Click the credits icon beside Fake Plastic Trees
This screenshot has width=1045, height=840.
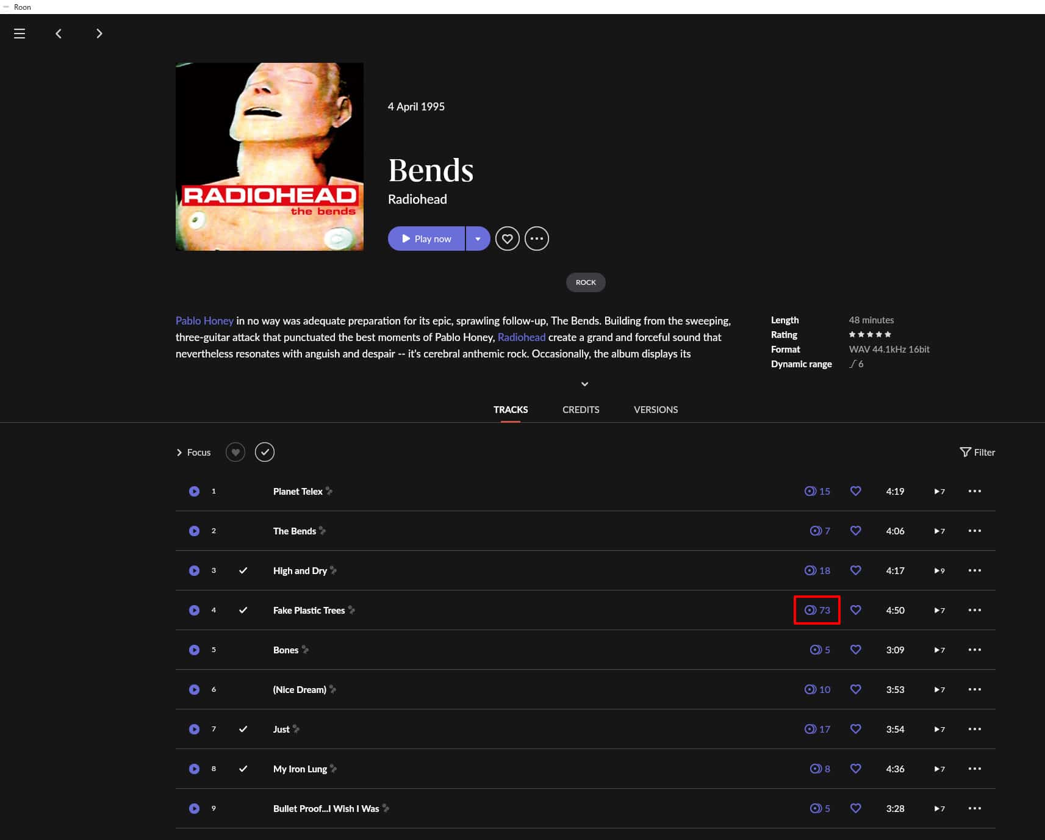(x=352, y=609)
